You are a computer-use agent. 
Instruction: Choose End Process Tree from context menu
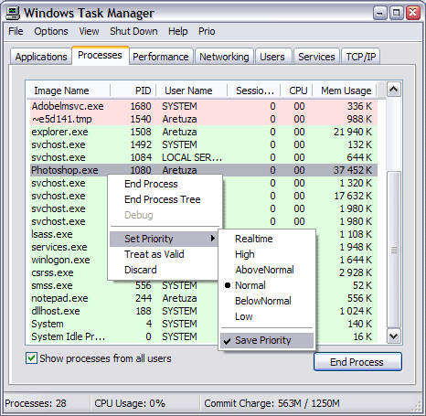click(x=163, y=199)
